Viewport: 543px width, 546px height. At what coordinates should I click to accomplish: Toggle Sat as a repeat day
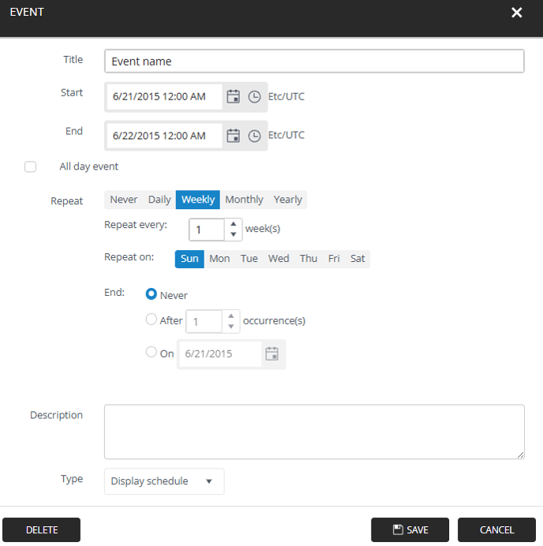click(358, 259)
